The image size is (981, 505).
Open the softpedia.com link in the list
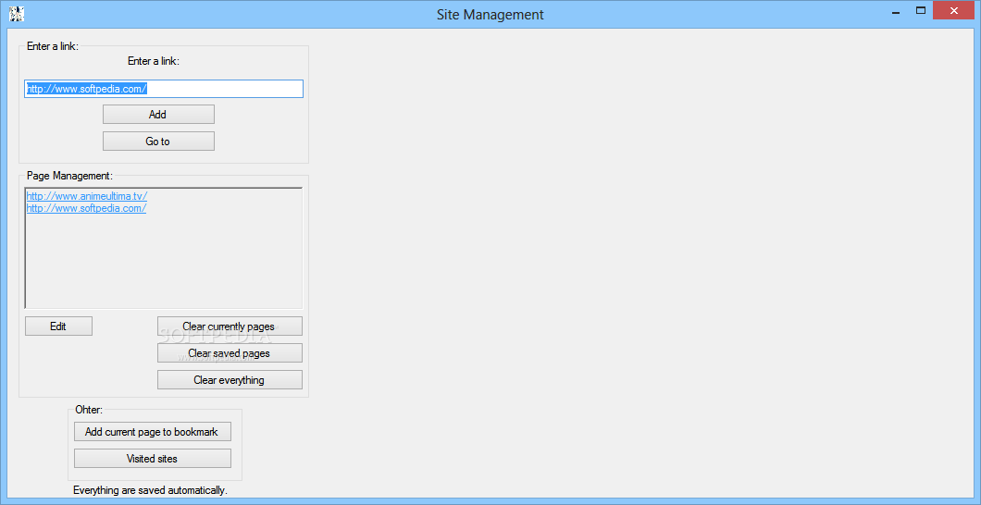point(86,208)
